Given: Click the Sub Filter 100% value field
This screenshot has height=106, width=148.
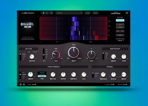Looking at the screenshot, I should (x=29, y=52).
